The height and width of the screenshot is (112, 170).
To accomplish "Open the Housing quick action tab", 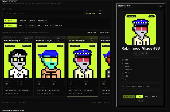I will (x=154, y=97).
